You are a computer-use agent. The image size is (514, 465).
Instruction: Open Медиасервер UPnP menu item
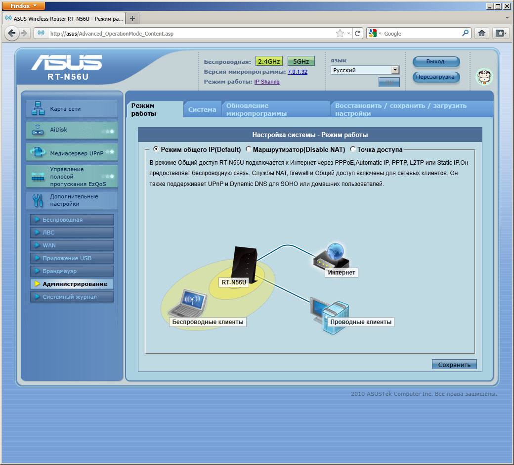tap(72, 152)
